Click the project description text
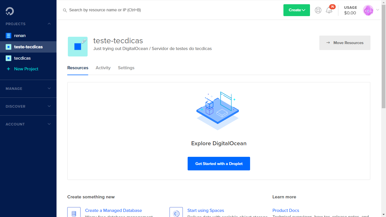Image resolution: width=386 pixels, height=217 pixels. [x=153, y=49]
